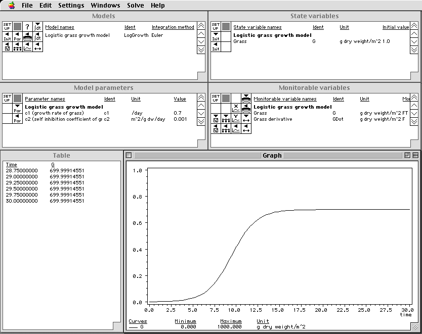The height and width of the screenshot is (334, 422).
Task: Select Grass row in Monitorable variables
Action: click(331, 113)
